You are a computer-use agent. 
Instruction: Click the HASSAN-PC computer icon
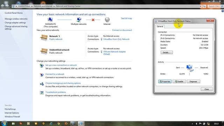pos(50,20)
